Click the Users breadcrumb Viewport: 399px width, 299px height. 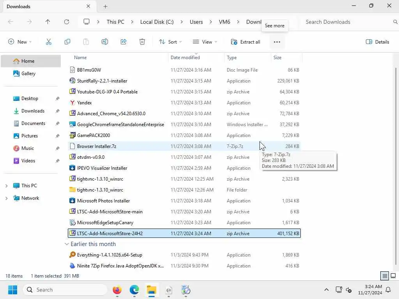click(x=196, y=22)
